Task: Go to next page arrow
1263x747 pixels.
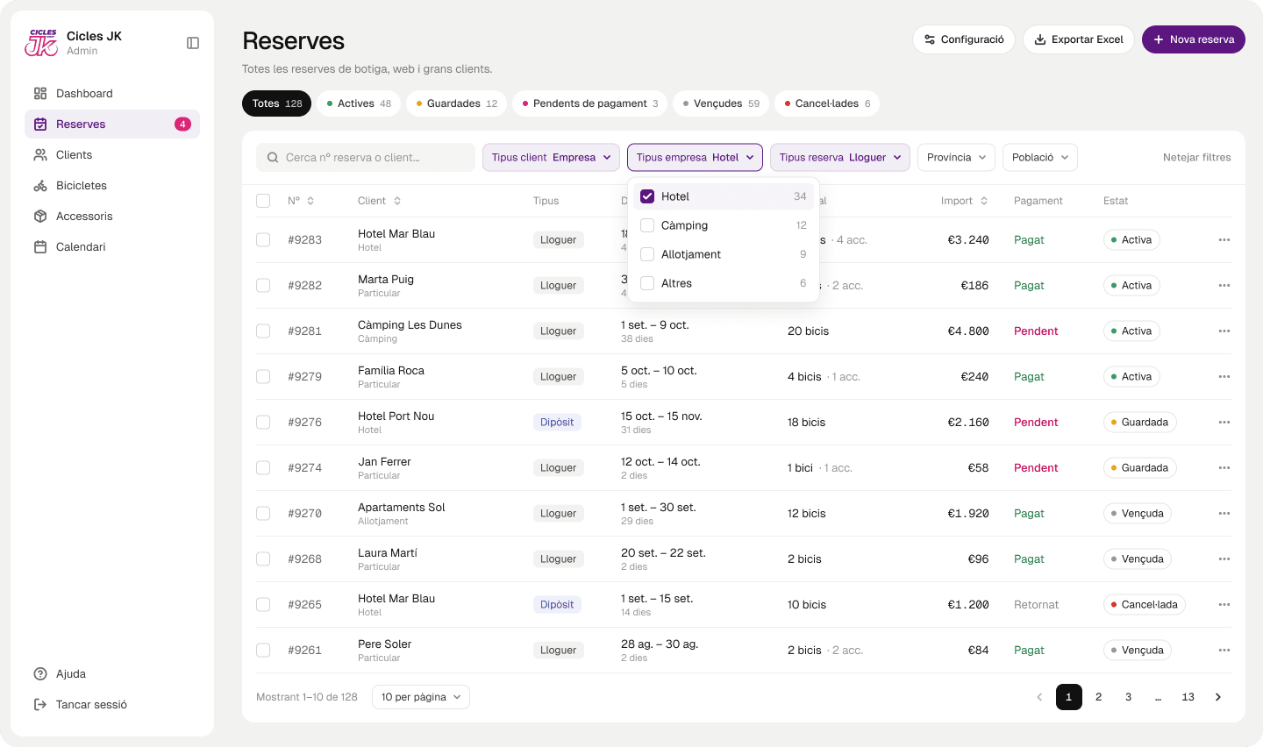Action: click(1218, 697)
